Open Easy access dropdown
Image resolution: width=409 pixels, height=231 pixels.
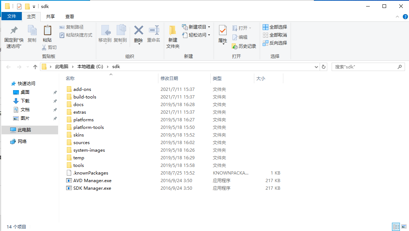pos(196,35)
